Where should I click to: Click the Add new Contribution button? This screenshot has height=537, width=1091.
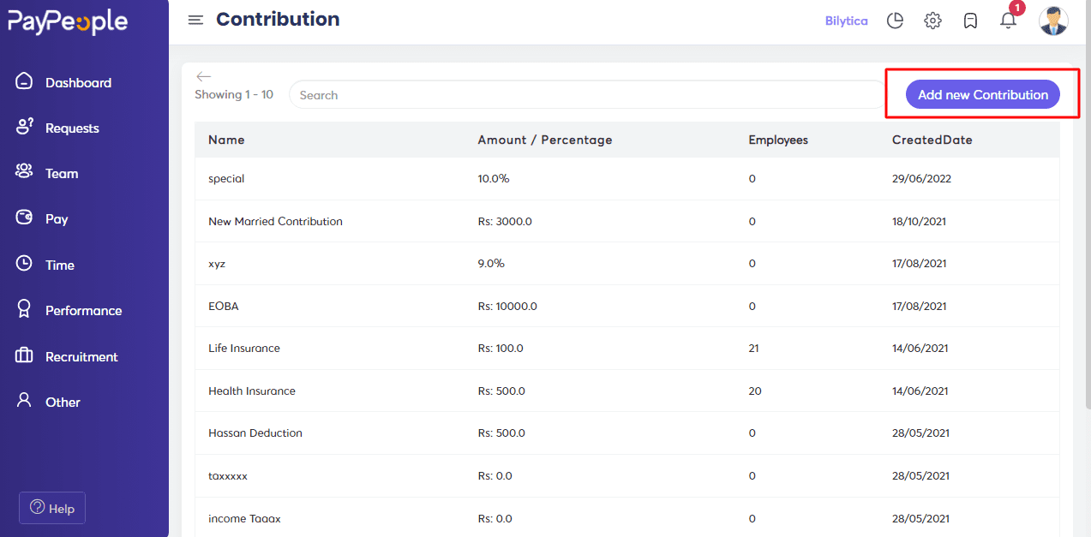tap(982, 94)
